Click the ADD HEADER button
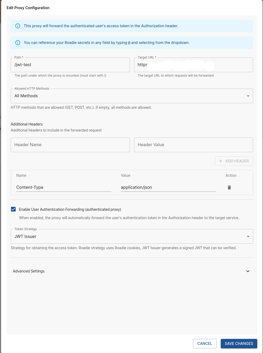 pos(234,161)
